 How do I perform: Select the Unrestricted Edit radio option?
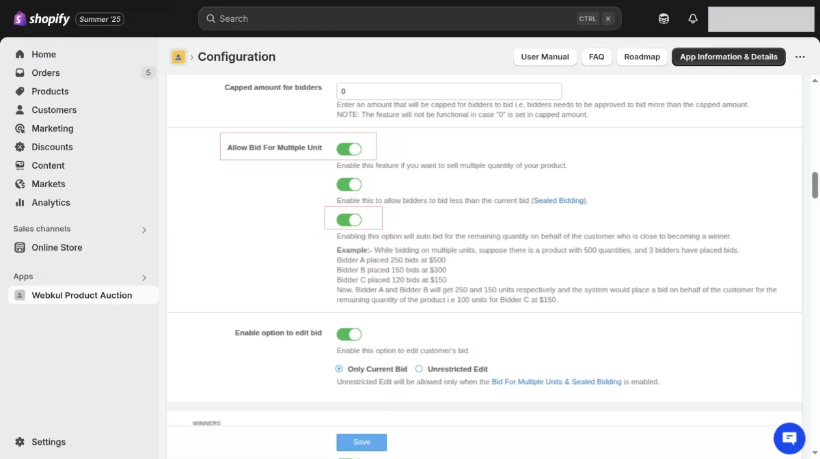coord(420,369)
